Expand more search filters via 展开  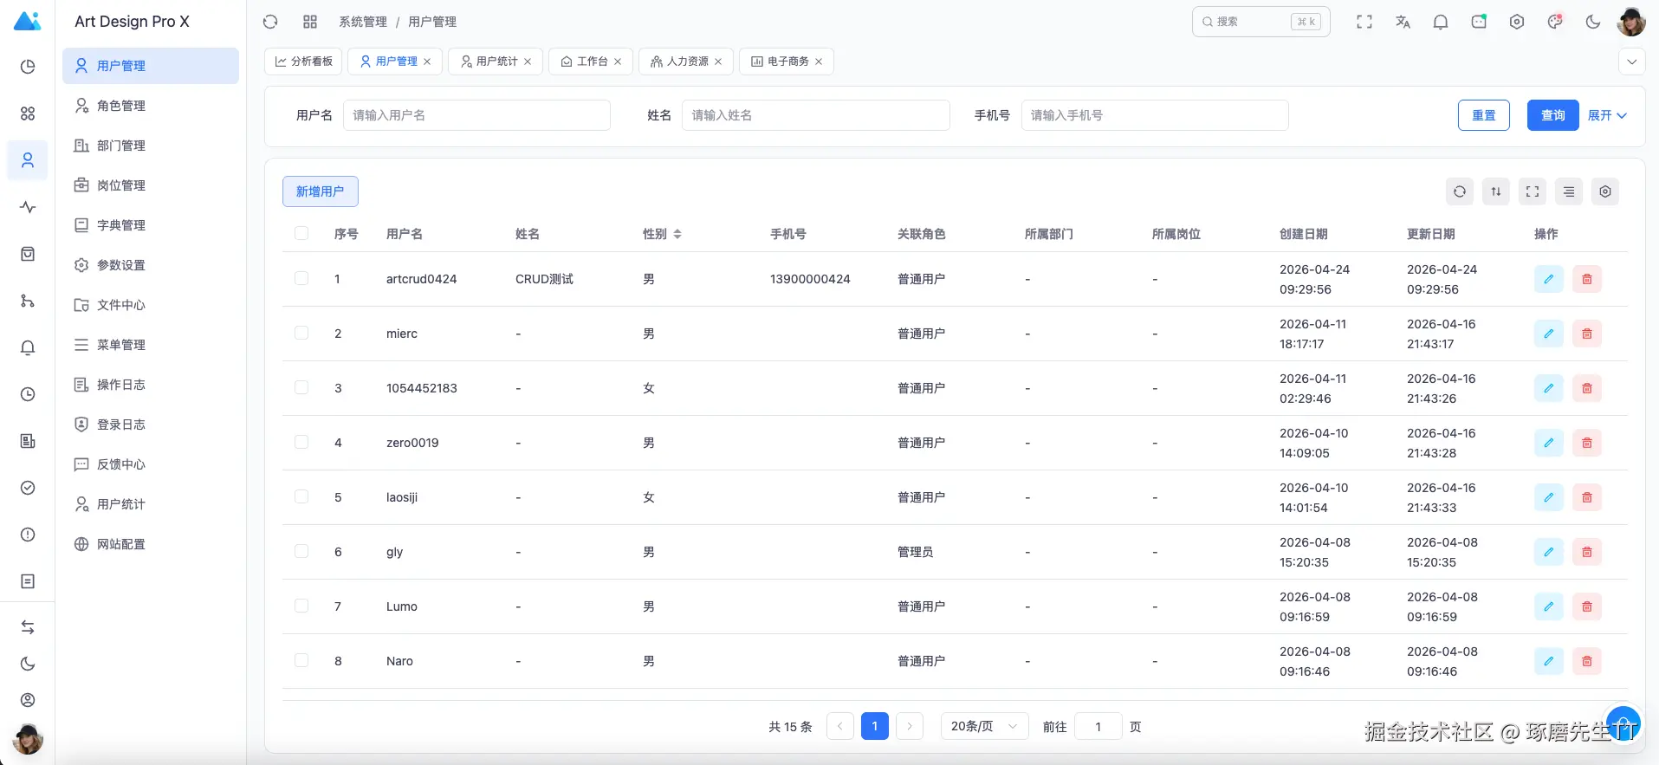pos(1607,115)
